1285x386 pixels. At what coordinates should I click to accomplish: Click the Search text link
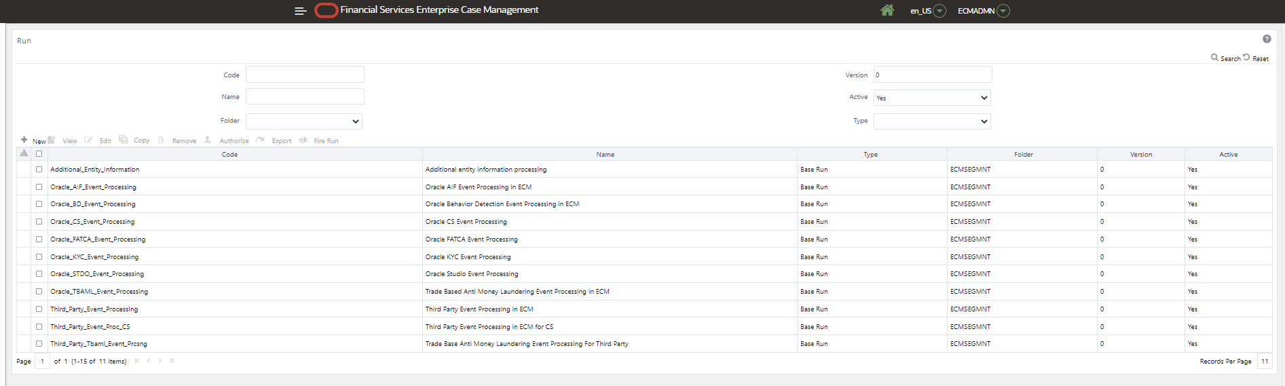1231,59
